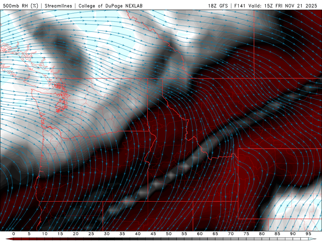The height and width of the screenshot is (241, 322).
Task: Click the '40' value on the color scale
Action: (x=138, y=234)
